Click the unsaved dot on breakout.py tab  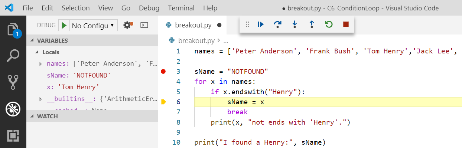219,25
